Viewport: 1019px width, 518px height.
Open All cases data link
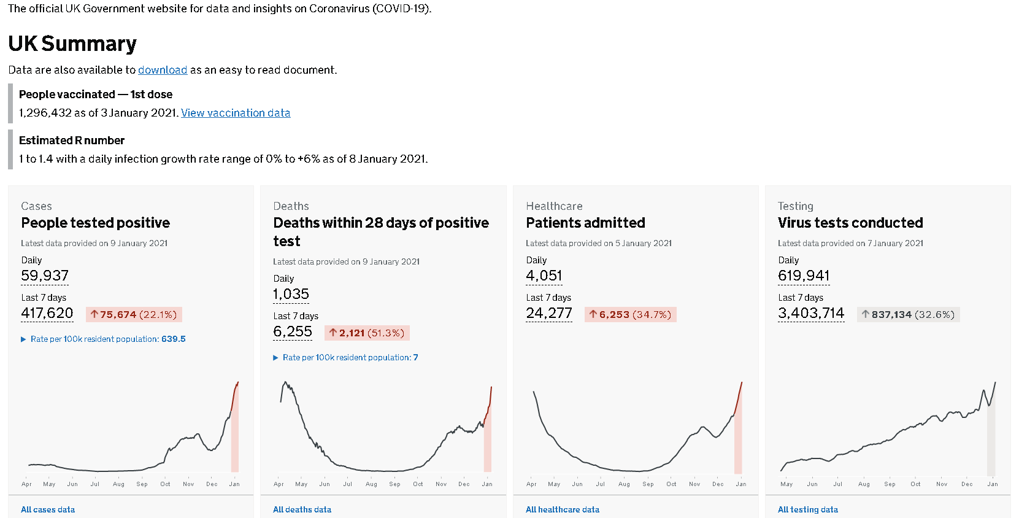click(x=48, y=509)
